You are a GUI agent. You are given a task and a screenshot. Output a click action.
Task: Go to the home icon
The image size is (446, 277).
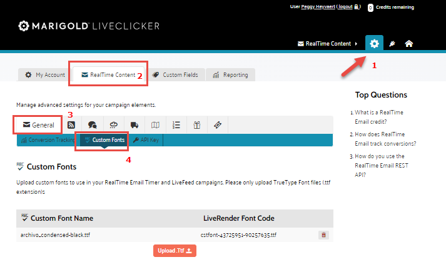(408, 44)
